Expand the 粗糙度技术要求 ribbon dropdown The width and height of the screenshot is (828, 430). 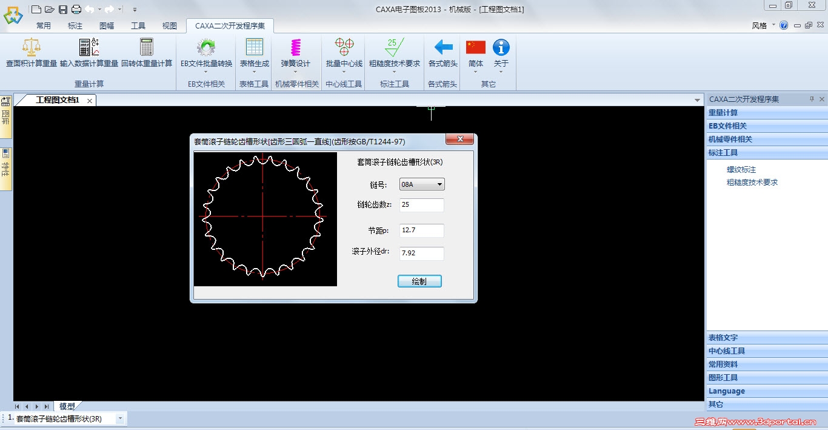pyautogui.click(x=395, y=72)
